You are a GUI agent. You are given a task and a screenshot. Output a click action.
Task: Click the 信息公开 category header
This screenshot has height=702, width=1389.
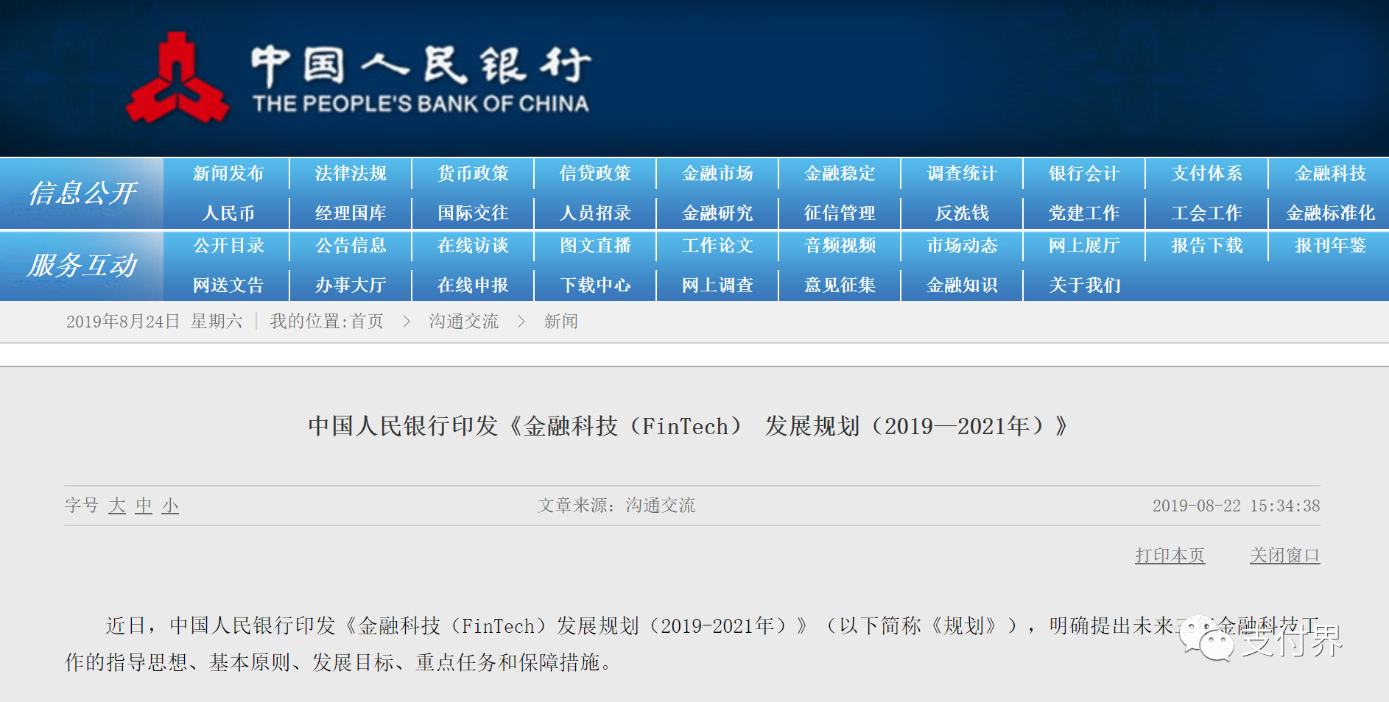pyautogui.click(x=82, y=194)
